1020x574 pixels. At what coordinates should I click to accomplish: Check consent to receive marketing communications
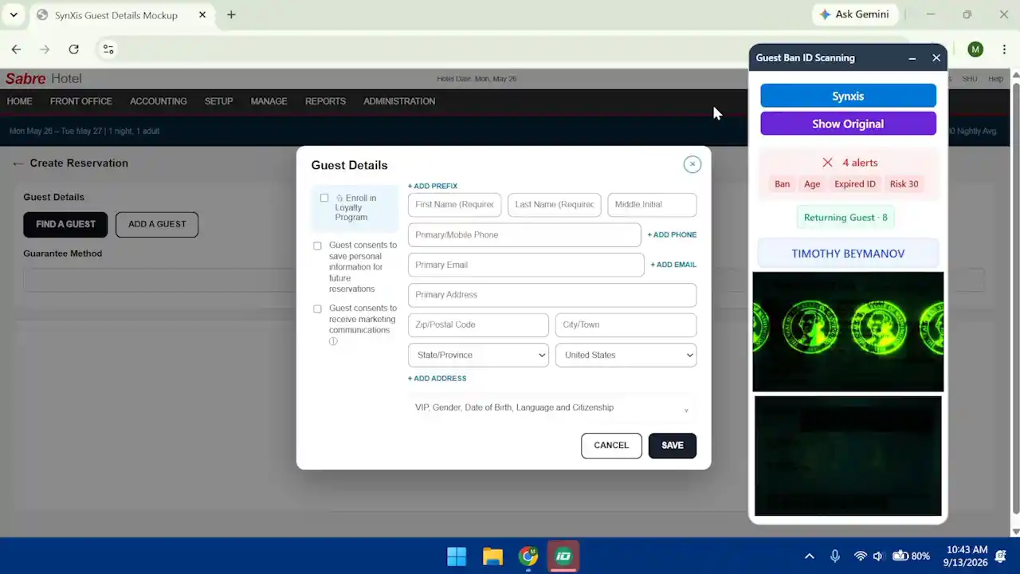(317, 309)
